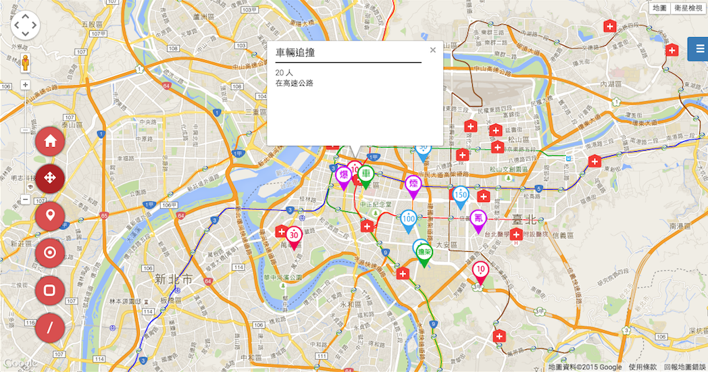Click the purple 爆 explosion marker

tap(344, 178)
